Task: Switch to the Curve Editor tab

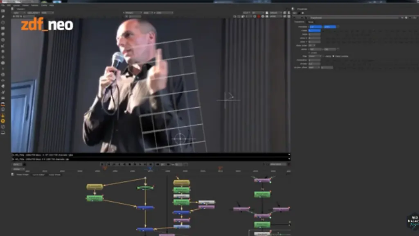Action: point(38,175)
